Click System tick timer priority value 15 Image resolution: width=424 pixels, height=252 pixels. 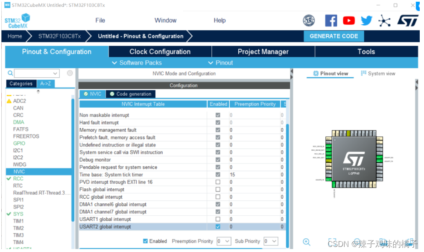(233, 175)
